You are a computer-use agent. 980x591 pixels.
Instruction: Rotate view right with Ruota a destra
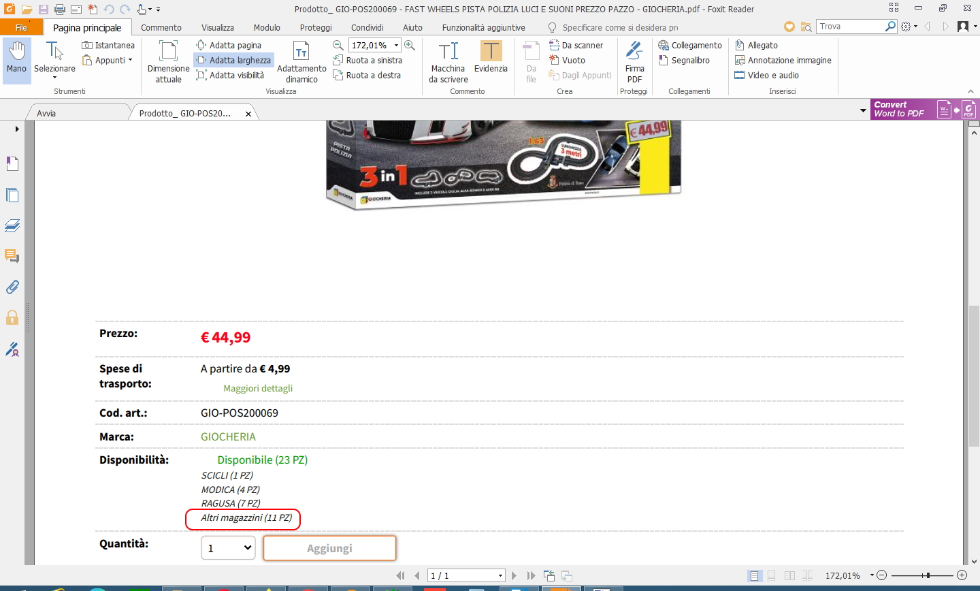(x=367, y=75)
